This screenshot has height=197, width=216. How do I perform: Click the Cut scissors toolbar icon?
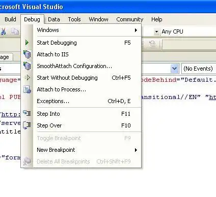pos(3,31)
